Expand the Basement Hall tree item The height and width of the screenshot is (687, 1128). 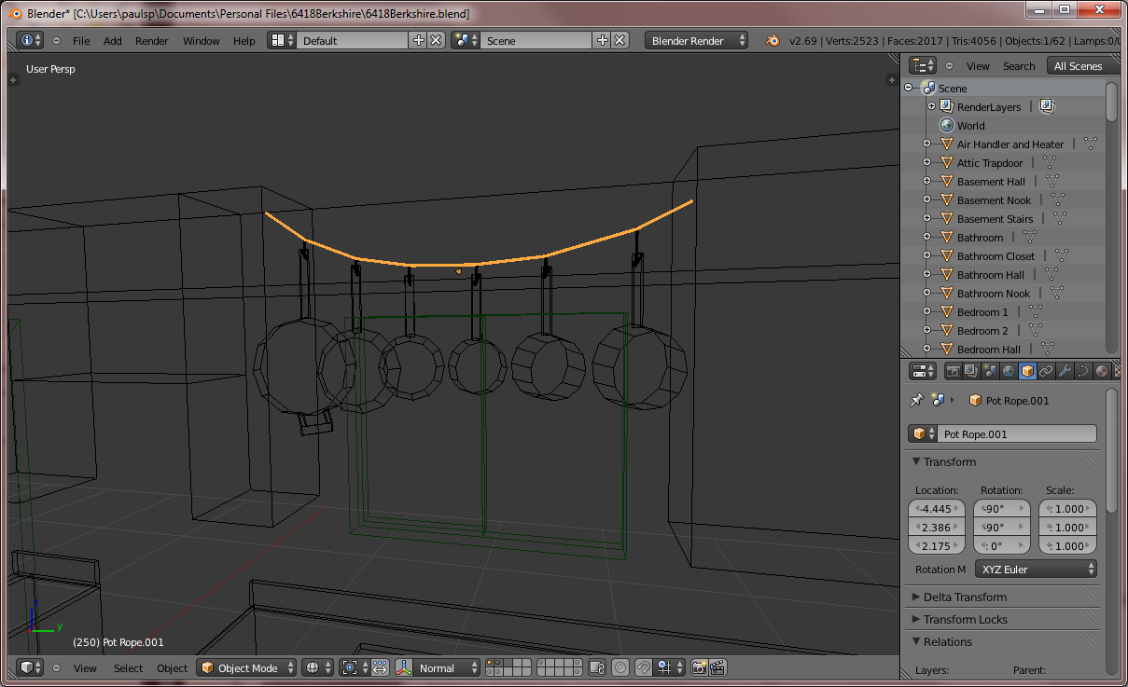pyautogui.click(x=926, y=181)
